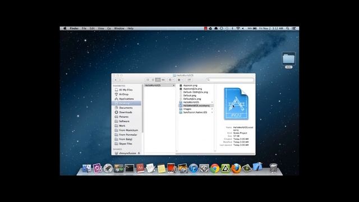Click the Finder search field
The width and height of the screenshot is (359, 202).
(x=230, y=80)
